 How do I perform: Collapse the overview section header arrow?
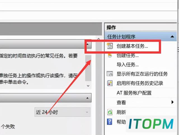(88, 44)
